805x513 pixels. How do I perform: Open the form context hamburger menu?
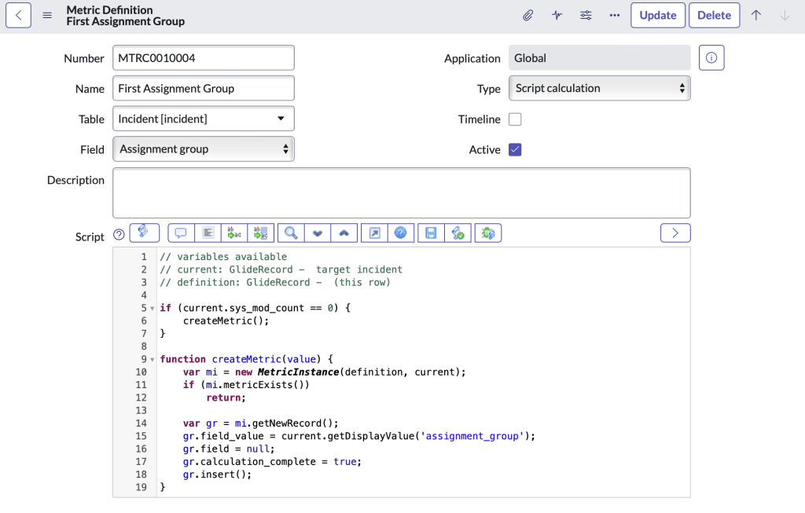(x=47, y=16)
